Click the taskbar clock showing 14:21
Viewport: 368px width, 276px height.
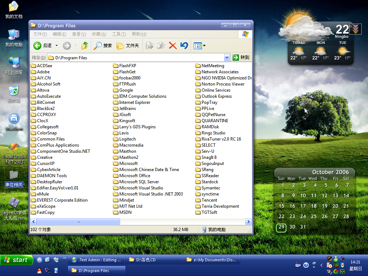[x=355, y=262]
